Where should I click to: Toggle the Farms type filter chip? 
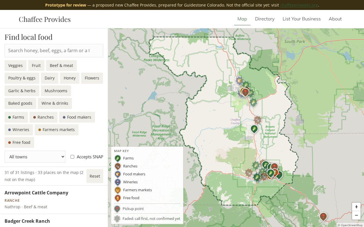[x=16, y=117]
